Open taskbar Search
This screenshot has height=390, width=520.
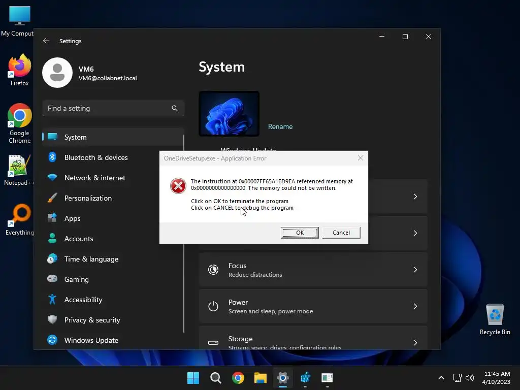click(215, 378)
